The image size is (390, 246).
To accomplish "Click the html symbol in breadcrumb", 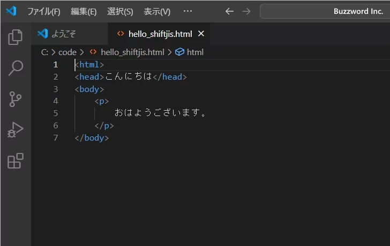I will (x=195, y=52).
